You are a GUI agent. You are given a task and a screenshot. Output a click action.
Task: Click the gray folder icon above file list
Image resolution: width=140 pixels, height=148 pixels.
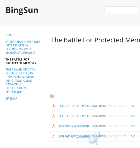52,96
